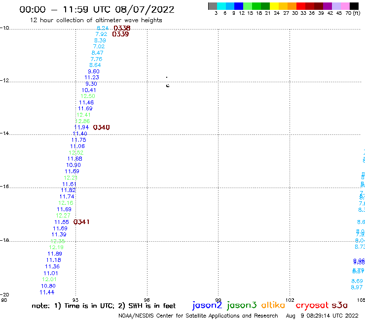Click the time stamp "0340"
This screenshot has height=320, width=365.
pos(101,128)
